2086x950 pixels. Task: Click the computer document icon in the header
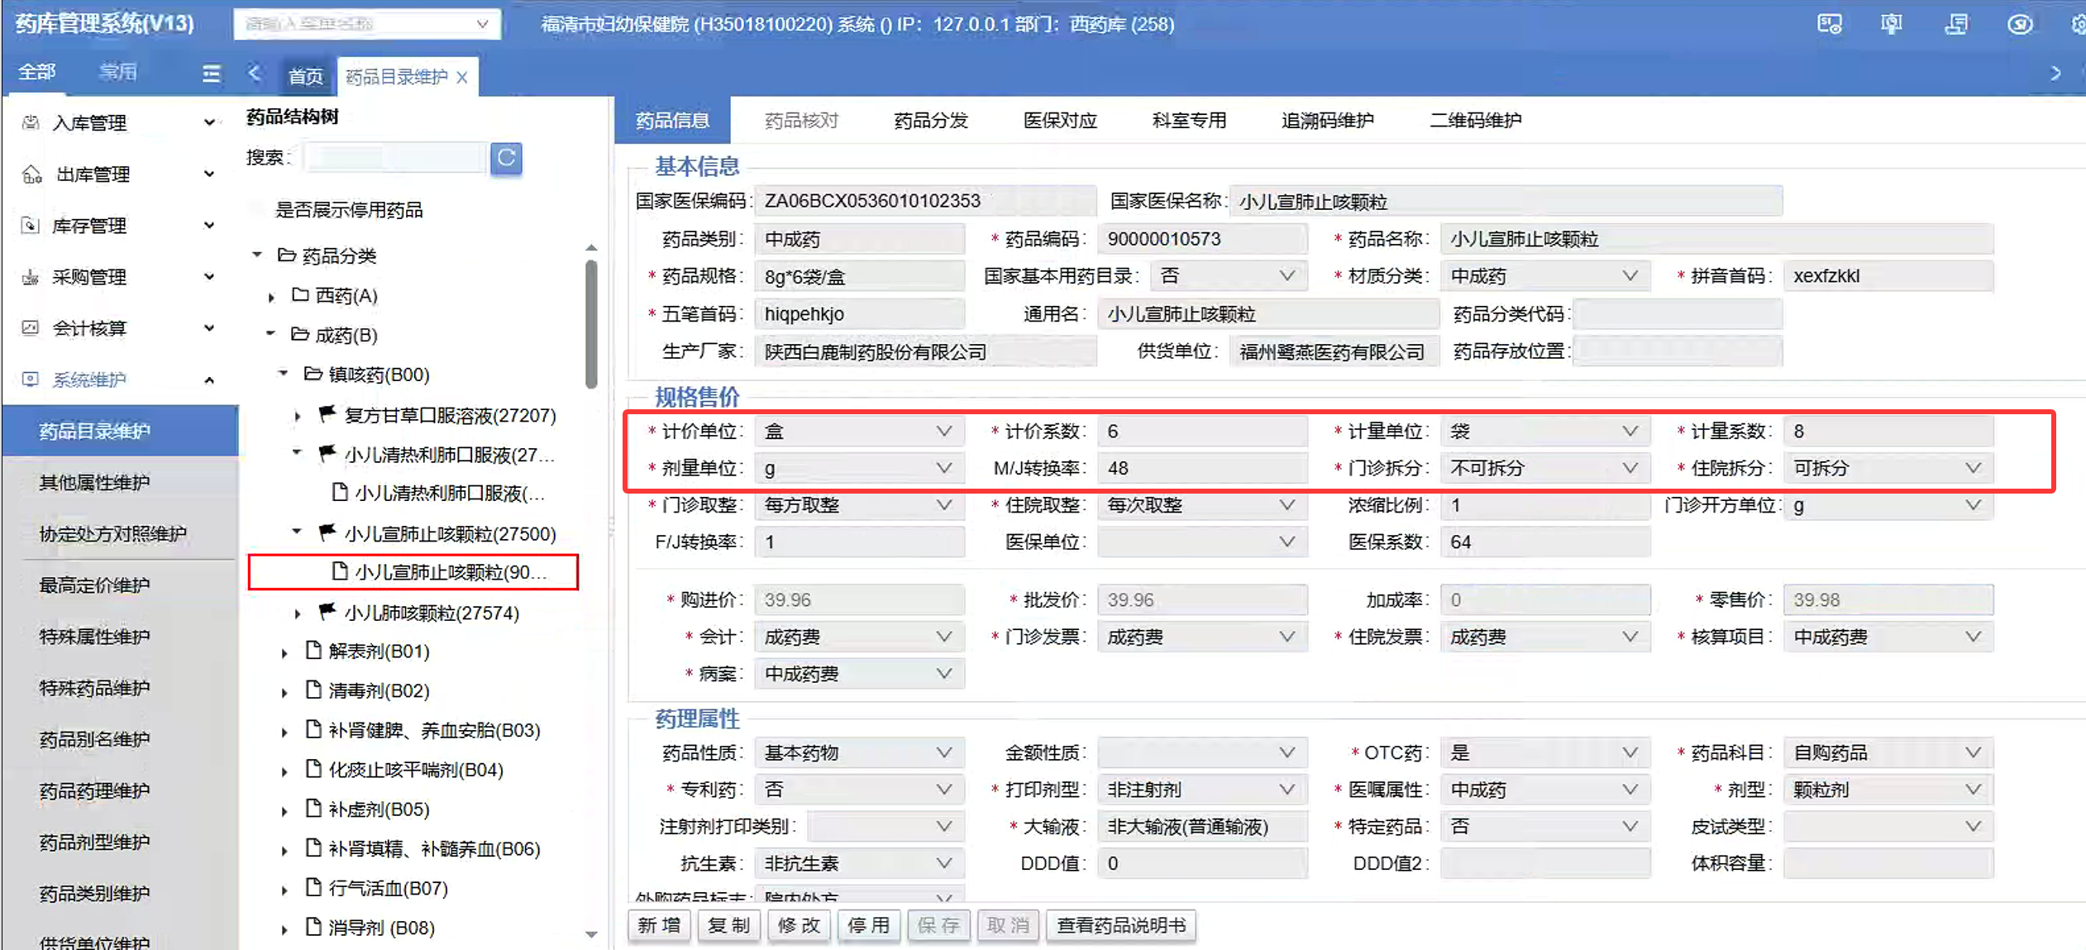1955,25
